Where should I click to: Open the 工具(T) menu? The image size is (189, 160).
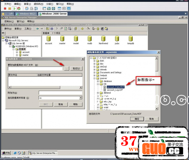28,29
